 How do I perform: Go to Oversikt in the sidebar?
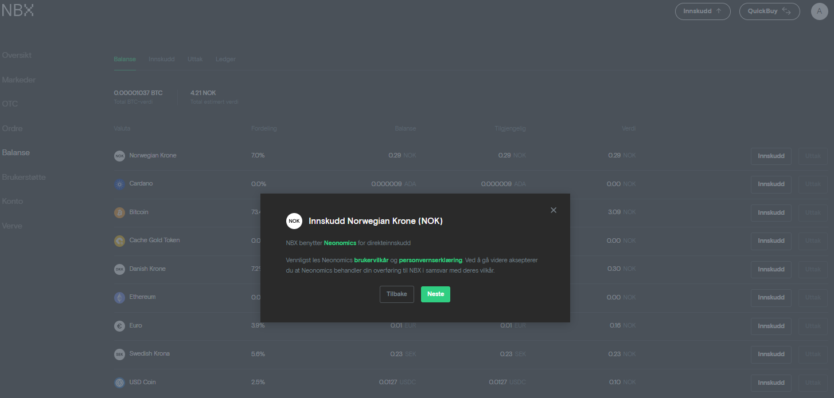(x=17, y=56)
